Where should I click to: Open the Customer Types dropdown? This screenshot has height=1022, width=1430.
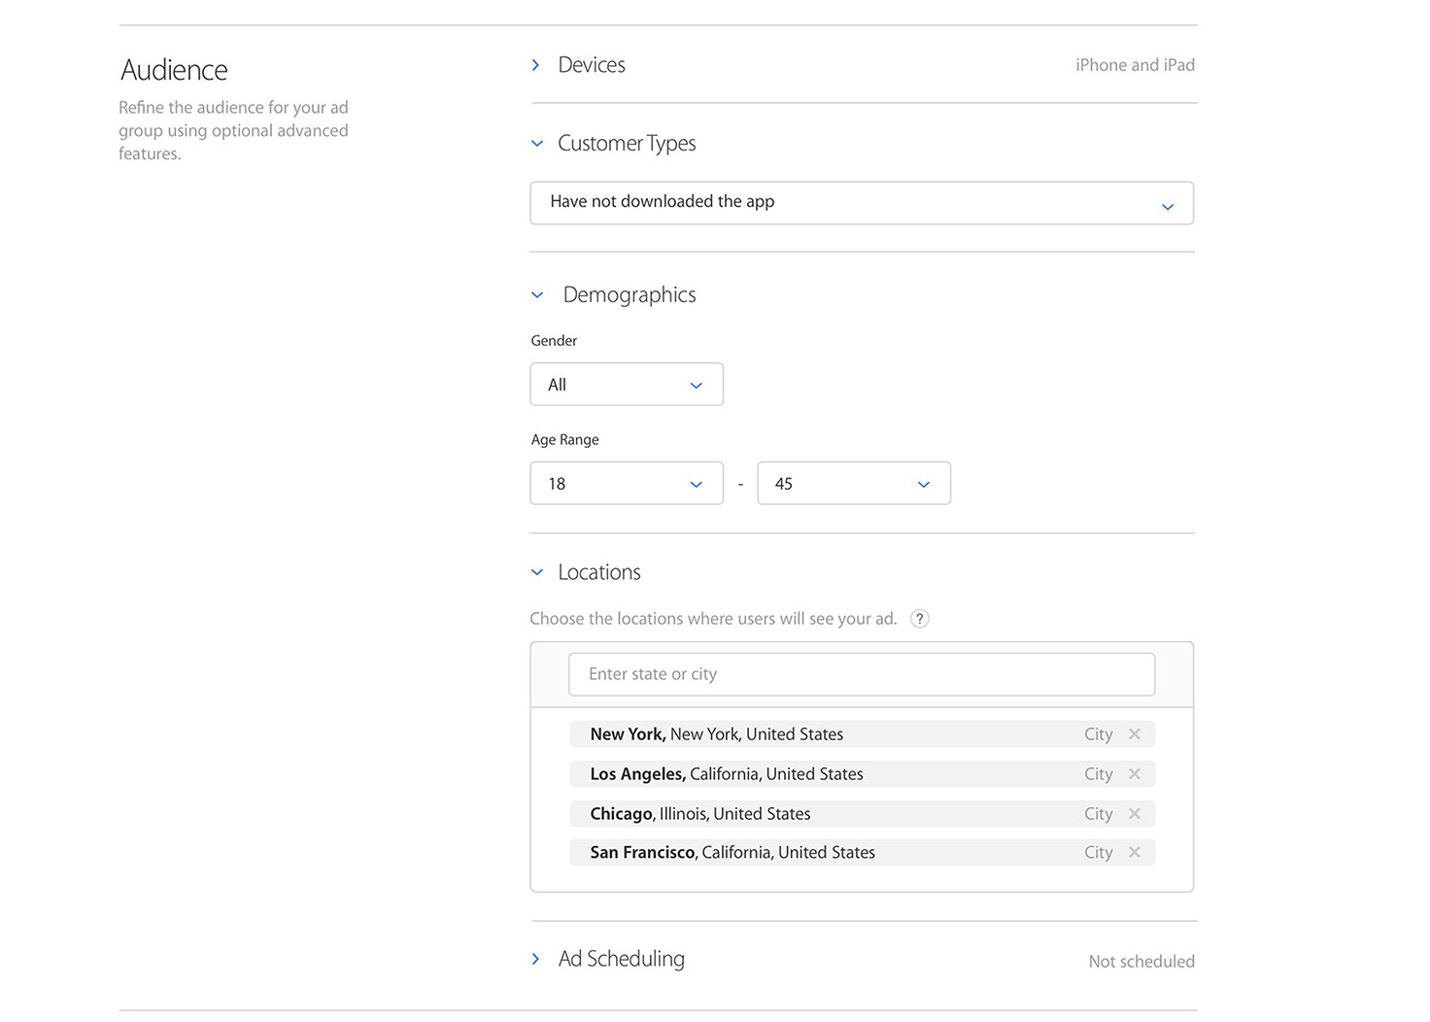[x=861, y=203]
